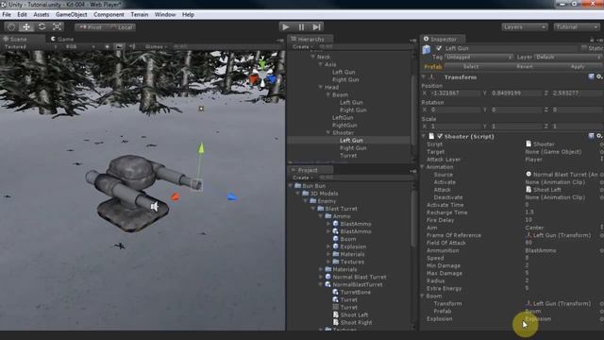Select the Rotate transform tool
The height and width of the screenshot is (340, 604).
[42, 27]
